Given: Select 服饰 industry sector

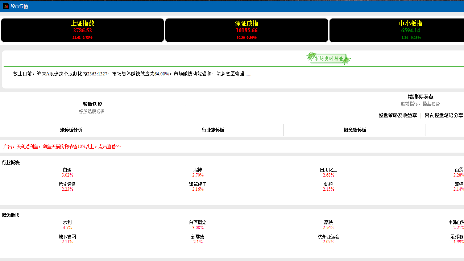Looking at the screenshot, I should pos(198,170).
